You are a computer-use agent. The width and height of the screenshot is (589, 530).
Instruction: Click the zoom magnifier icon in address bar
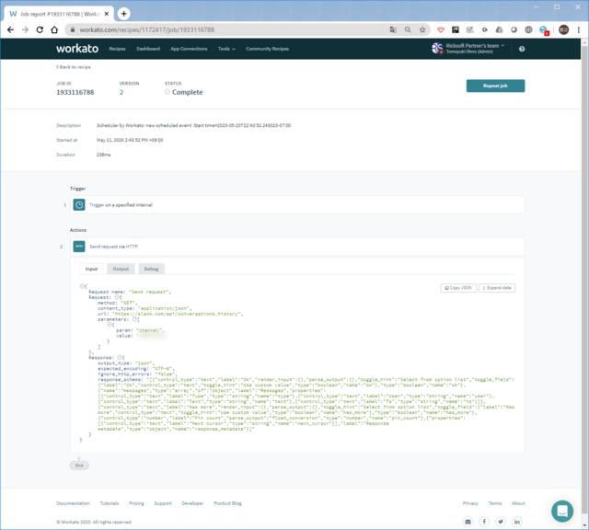click(x=408, y=29)
